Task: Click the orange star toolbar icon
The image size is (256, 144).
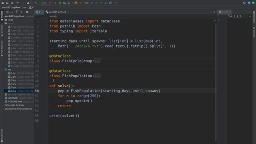Action: 76,3
